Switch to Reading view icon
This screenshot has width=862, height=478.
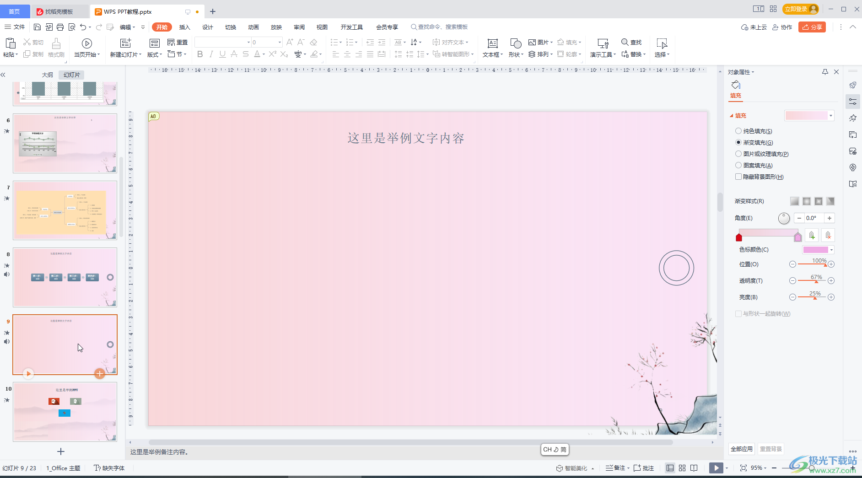(694, 468)
